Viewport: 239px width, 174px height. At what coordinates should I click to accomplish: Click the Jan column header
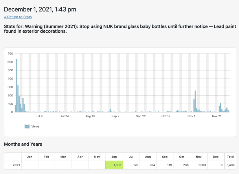[x=30, y=157]
